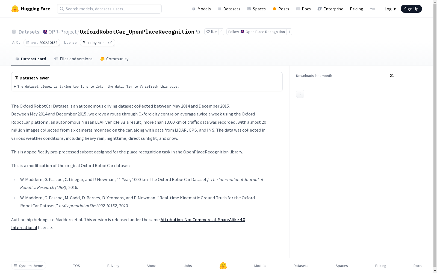Open the Docs footer link
This screenshot has height=273, width=437.
pyautogui.click(x=417, y=266)
